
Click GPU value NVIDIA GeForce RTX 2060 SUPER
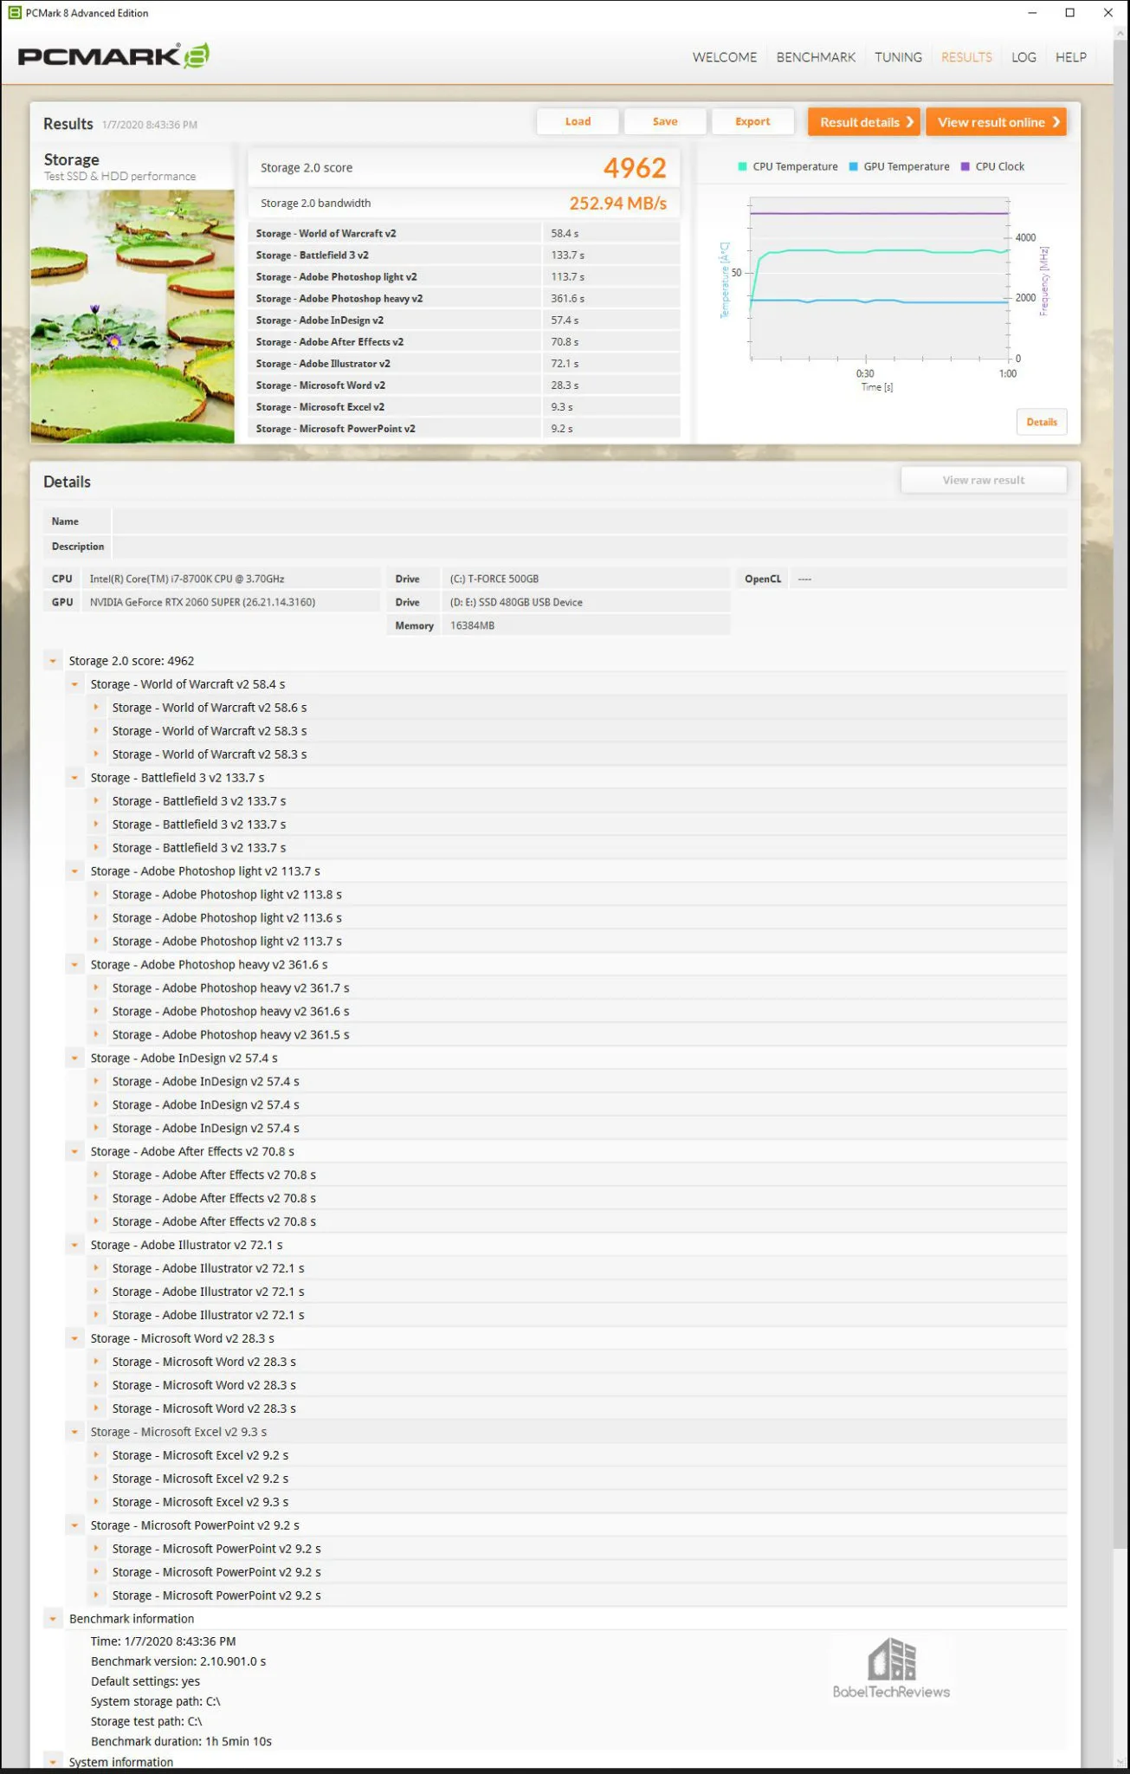[203, 602]
